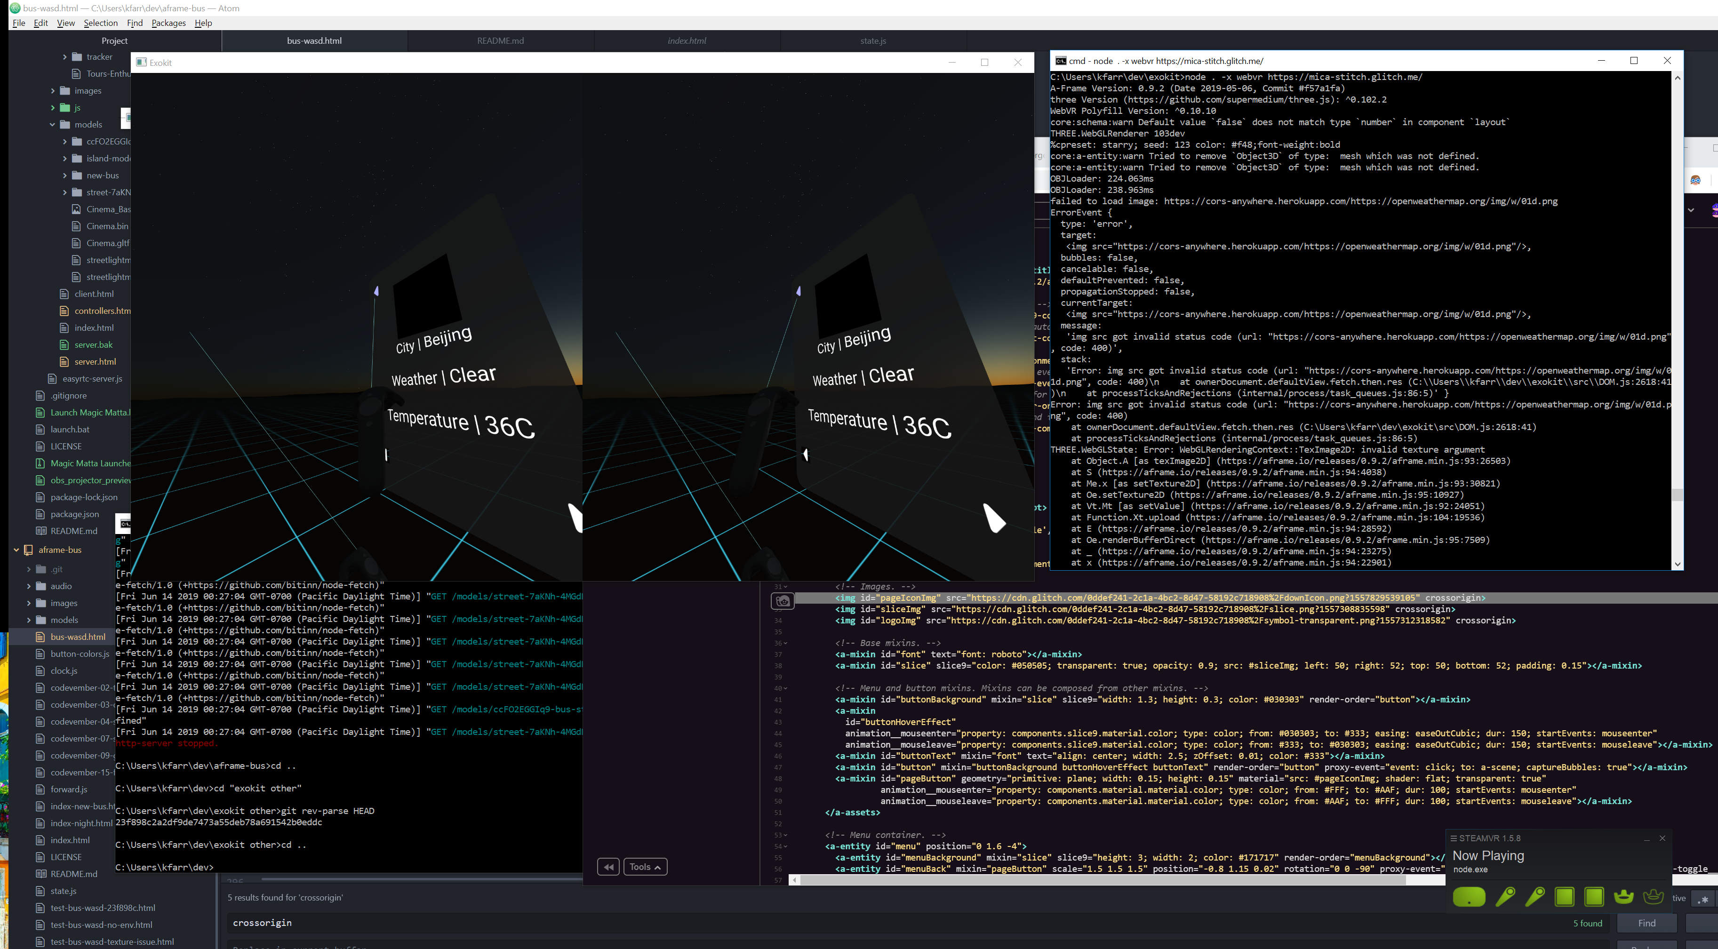Click the Glitch assistant face icon in gutter
This screenshot has height=949, width=1718.
pyautogui.click(x=783, y=602)
